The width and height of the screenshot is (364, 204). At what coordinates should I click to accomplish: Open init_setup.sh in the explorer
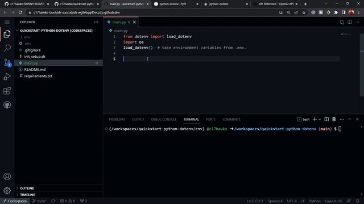pos(59,57)
